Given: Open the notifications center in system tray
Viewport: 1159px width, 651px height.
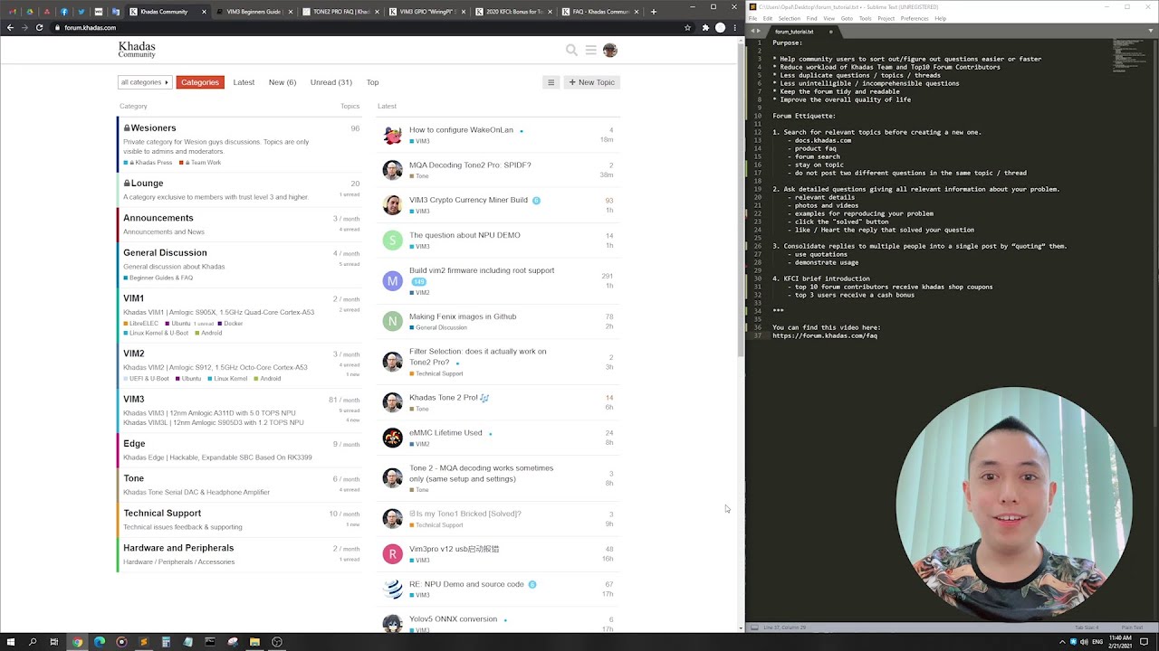Looking at the screenshot, I should pos(1145,642).
